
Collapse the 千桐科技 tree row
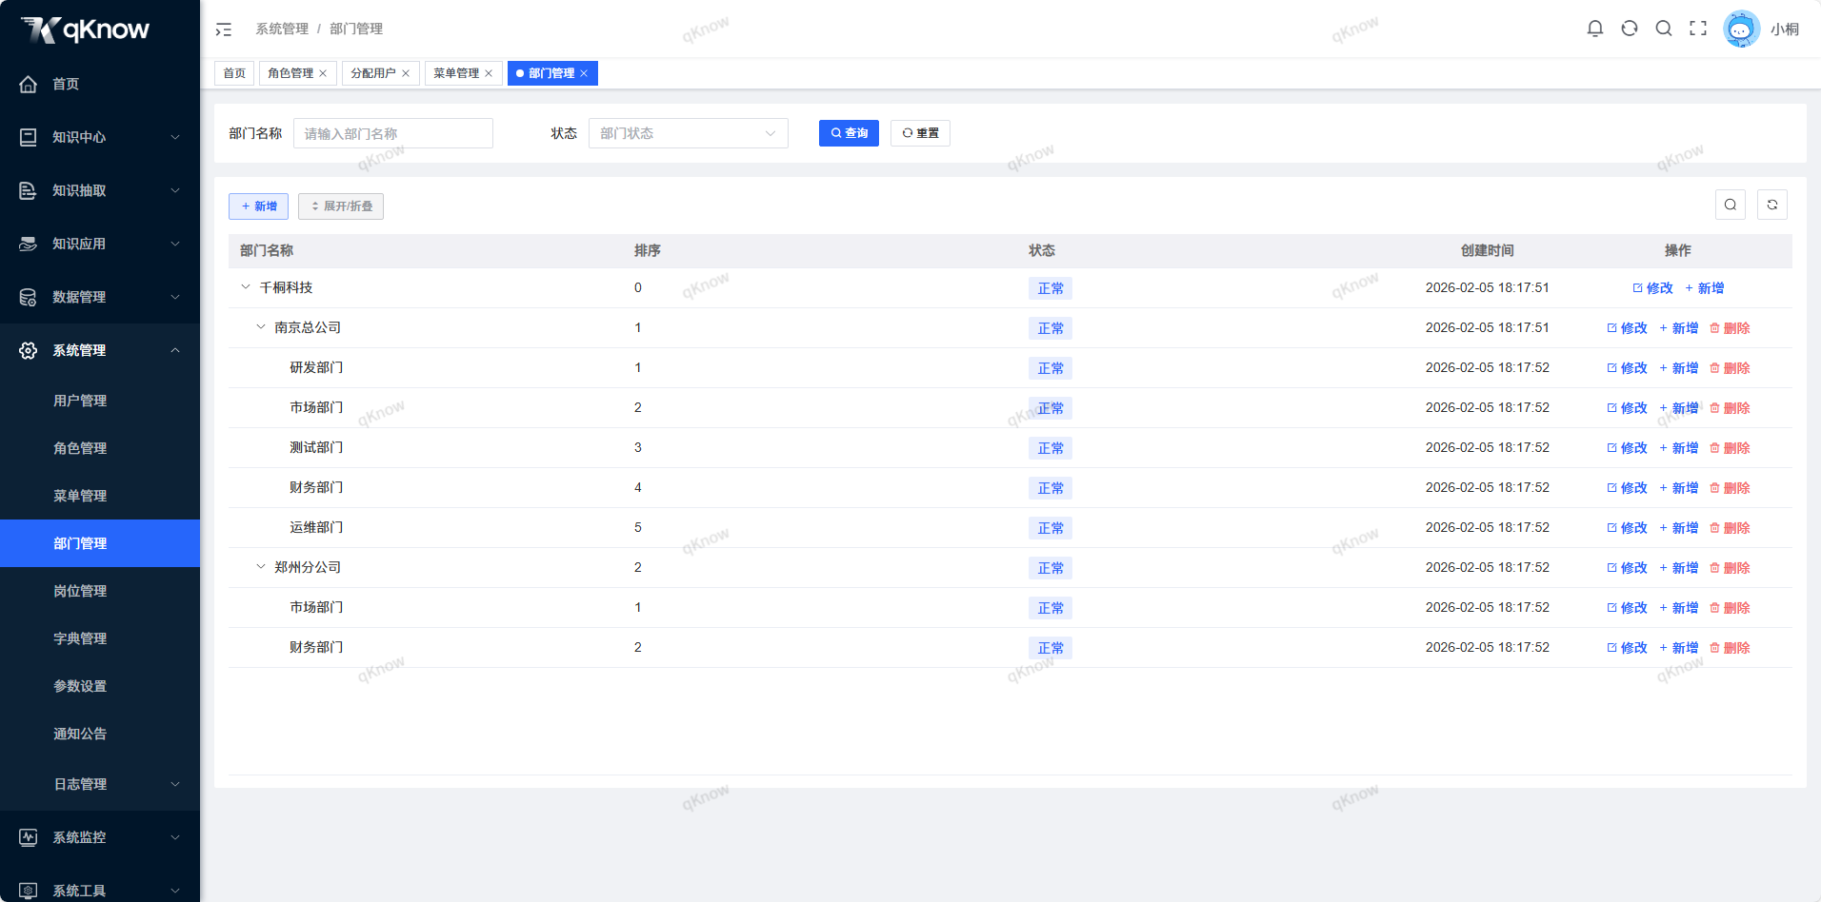(246, 287)
